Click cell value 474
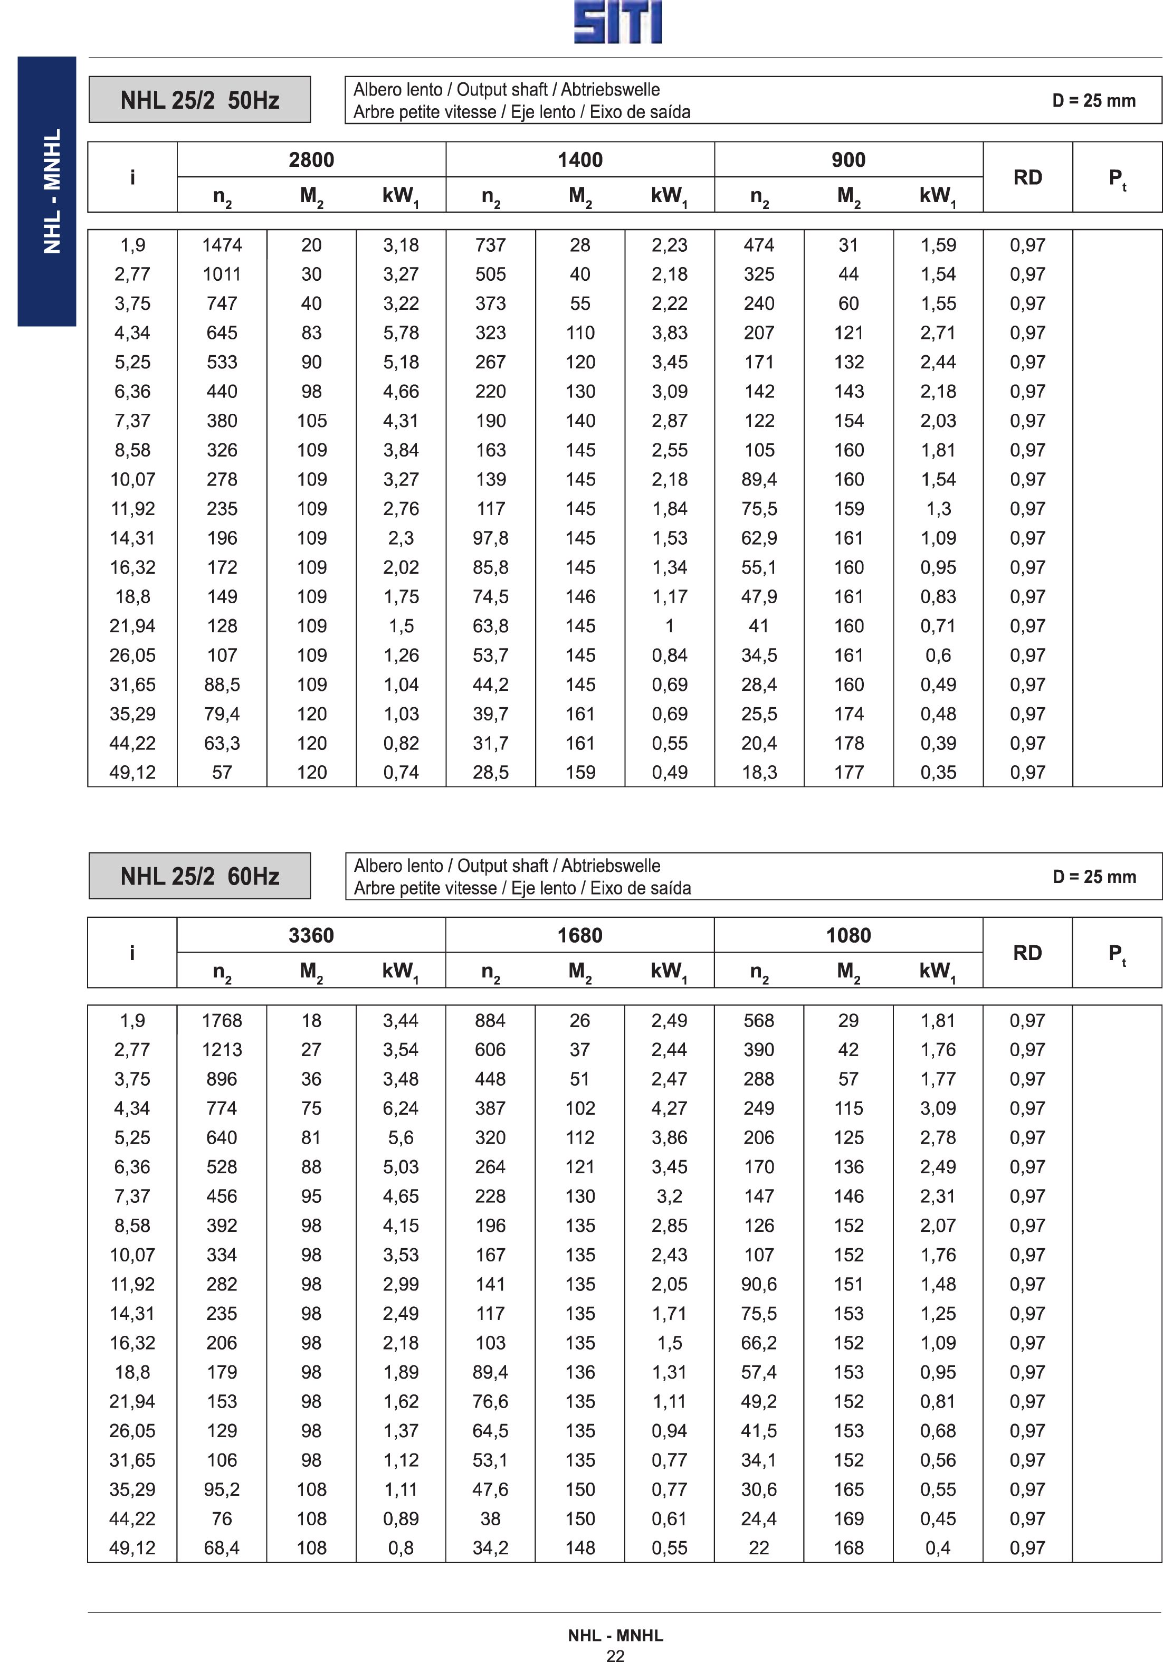 point(759,245)
